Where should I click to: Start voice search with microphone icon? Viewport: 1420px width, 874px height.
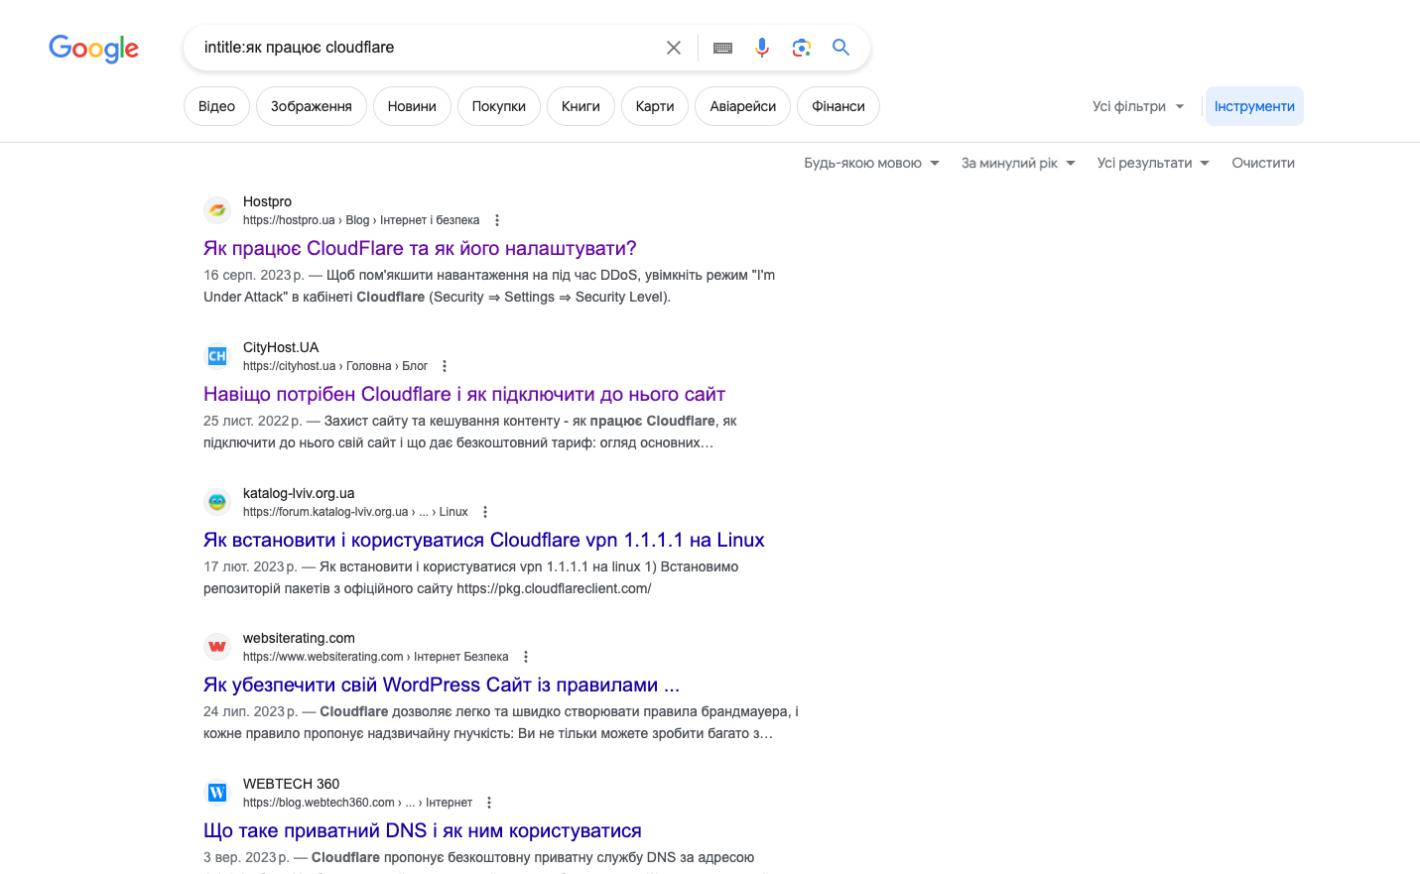(762, 48)
